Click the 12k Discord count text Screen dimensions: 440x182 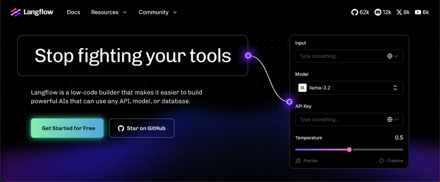387,12
